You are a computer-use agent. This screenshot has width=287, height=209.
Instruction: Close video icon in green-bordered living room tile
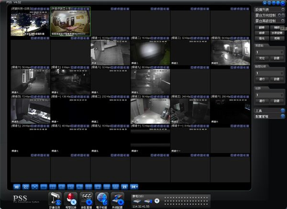coord(88,9)
